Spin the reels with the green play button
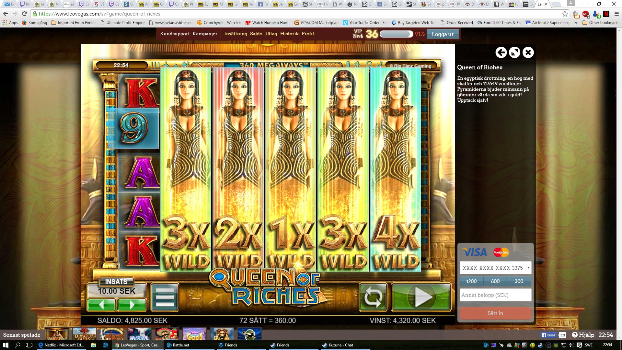 pyautogui.click(x=421, y=297)
